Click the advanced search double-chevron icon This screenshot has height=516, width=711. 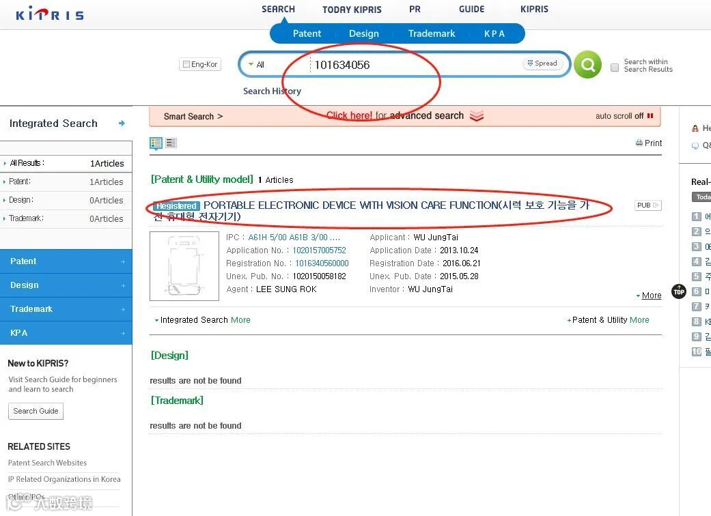477,116
